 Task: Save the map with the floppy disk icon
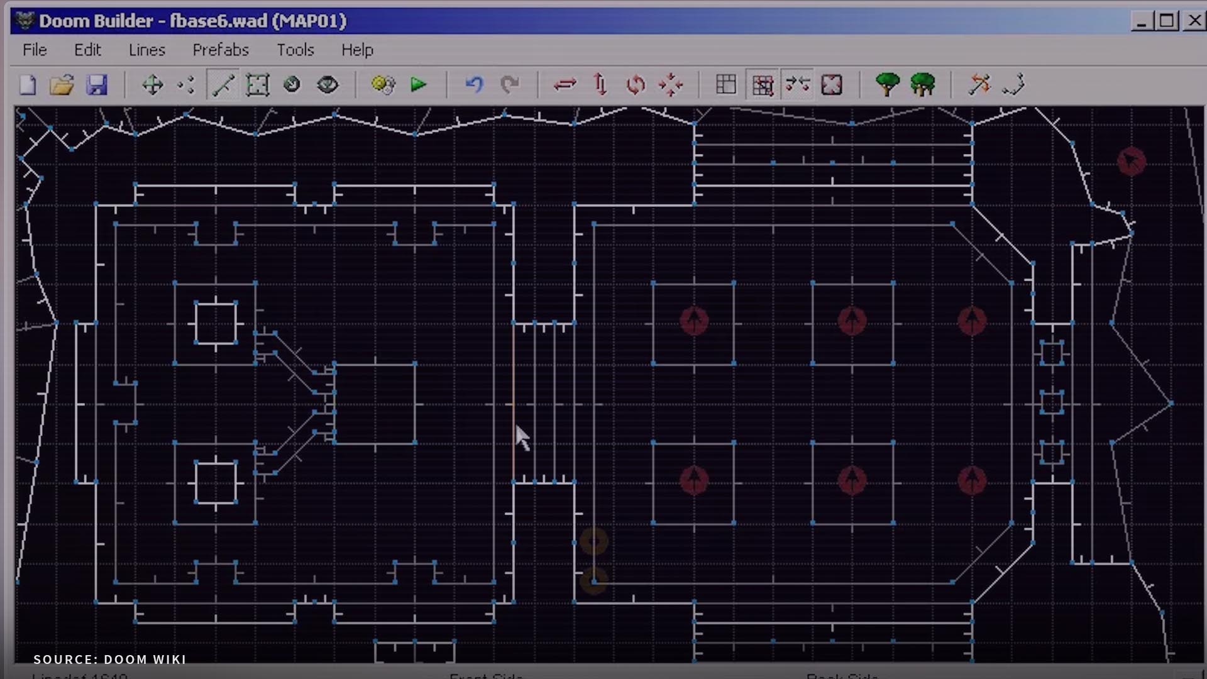point(97,85)
